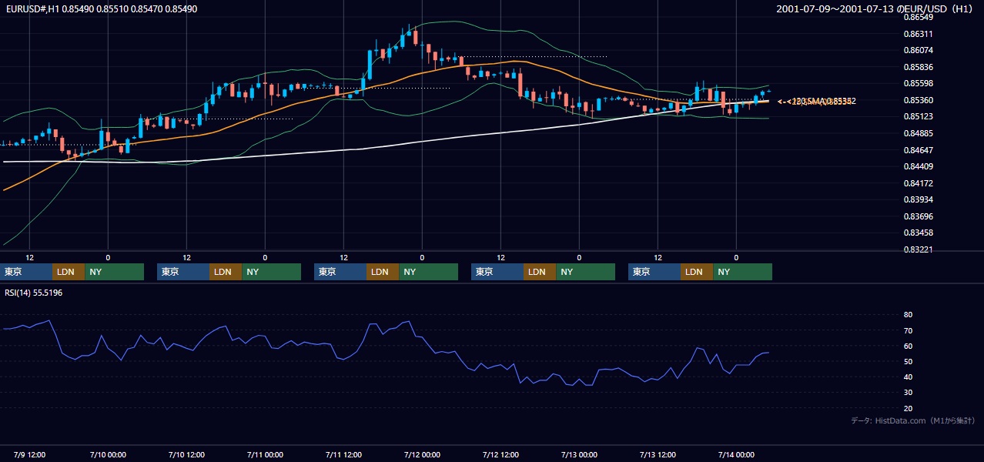Click the 7/10 00:00 date label

[x=109, y=454]
